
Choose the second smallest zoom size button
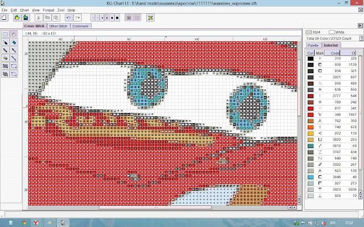[x=97, y=18]
